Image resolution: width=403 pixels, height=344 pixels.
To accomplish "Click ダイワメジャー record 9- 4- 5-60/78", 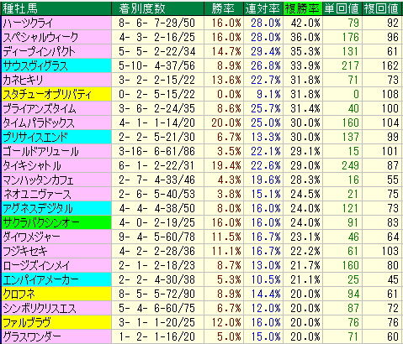I will tap(156, 237).
